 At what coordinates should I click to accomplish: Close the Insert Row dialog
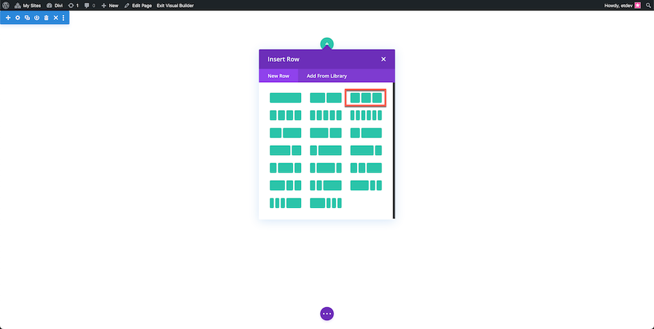(384, 59)
